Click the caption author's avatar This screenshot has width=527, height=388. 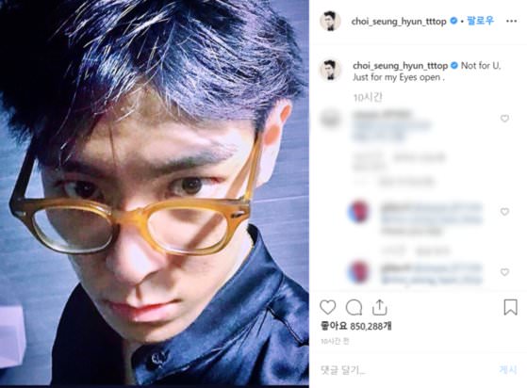point(330,70)
